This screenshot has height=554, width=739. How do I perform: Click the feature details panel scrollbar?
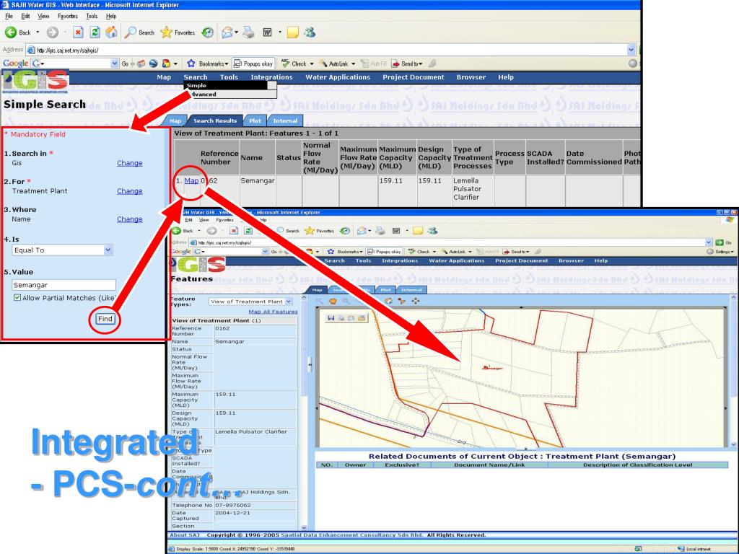pos(304,413)
